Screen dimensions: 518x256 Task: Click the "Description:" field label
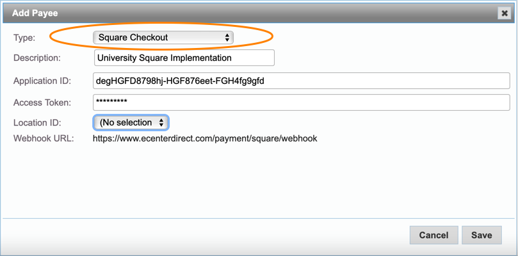37,58
